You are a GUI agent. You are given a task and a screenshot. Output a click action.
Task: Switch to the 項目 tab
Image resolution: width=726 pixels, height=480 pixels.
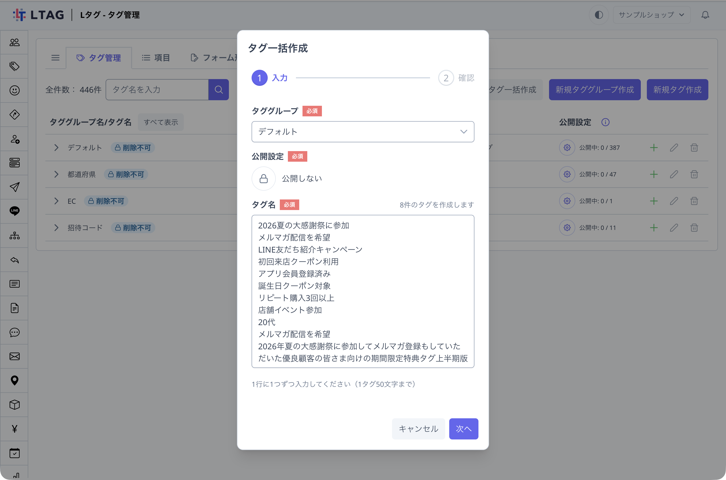[x=156, y=58]
